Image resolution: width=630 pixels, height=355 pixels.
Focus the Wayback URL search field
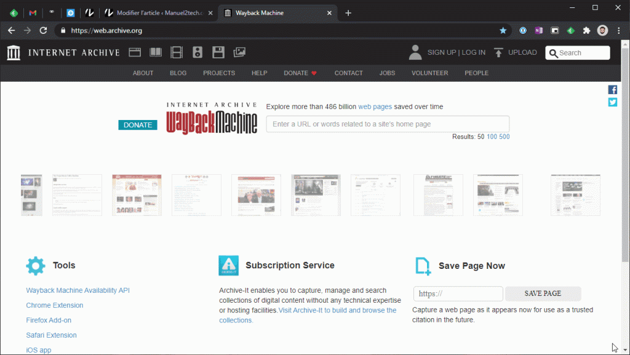388,124
